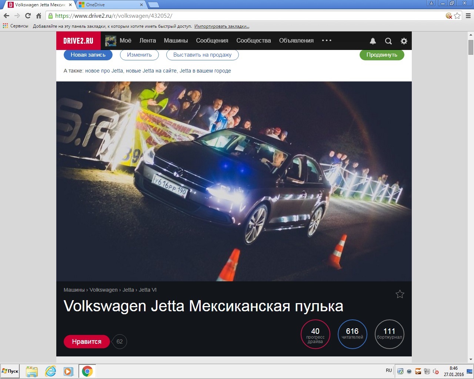This screenshot has width=474, height=379.
Task: Click the green Продвинуть button
Action: [382, 55]
